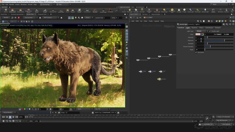Click the red stop render icon
Screen dimensions: 235x132
19,18
